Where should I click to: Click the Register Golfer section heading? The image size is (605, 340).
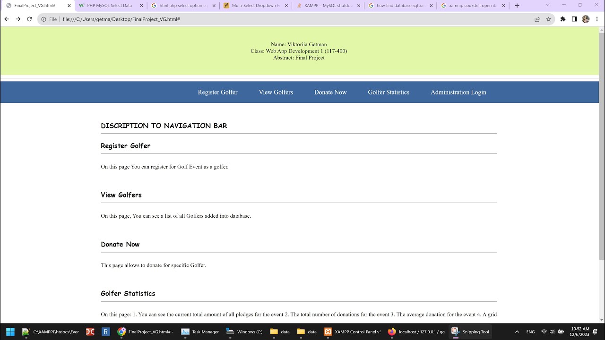pyautogui.click(x=126, y=146)
